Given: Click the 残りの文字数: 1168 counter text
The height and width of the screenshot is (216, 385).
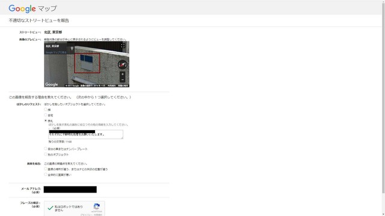Looking at the screenshot, I should pos(60,142).
